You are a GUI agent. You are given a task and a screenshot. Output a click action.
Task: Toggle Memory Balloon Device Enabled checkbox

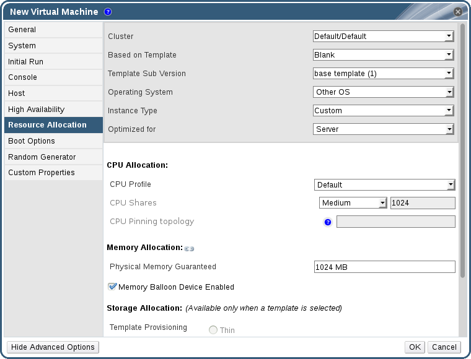coord(112,287)
